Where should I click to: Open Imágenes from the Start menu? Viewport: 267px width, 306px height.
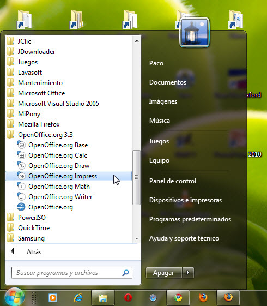163,101
